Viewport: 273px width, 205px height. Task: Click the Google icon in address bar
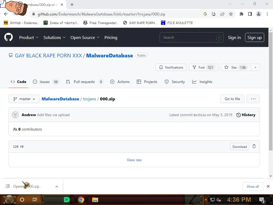coord(205,14)
